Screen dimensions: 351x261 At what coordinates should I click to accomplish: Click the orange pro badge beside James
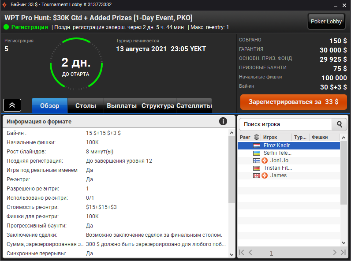pos(265,175)
